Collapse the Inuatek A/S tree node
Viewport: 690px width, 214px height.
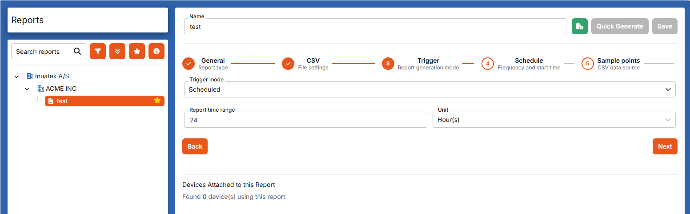point(17,77)
